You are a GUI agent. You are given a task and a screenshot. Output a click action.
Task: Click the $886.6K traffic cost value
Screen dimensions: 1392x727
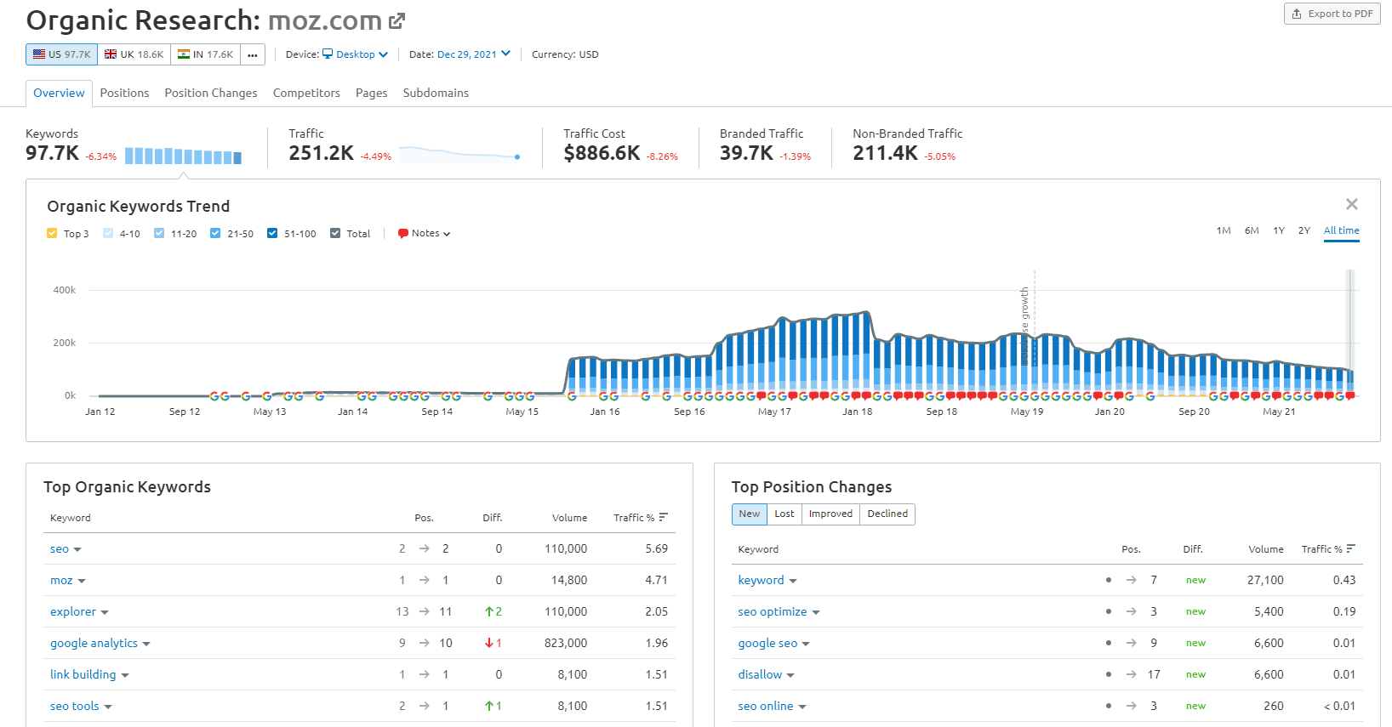(x=602, y=153)
